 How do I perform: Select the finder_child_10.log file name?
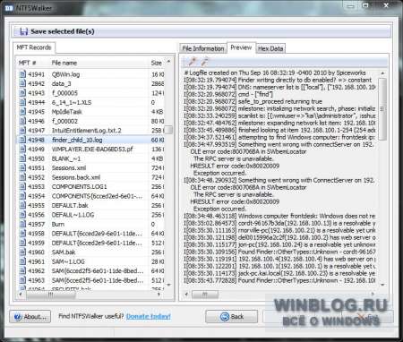point(77,140)
